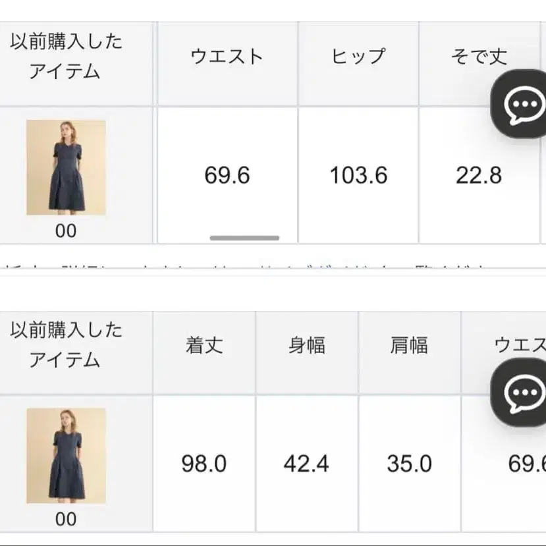This screenshot has width=546, height=546.
Task: Select the 肩幅 column header
Action: pyautogui.click(x=408, y=345)
